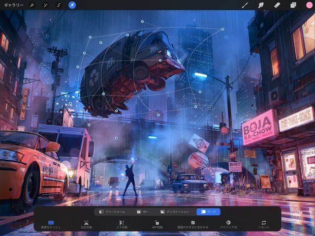Activate the Selection S-ribbon tool
Viewport: 315px width, 236px height.
click(x=59, y=5)
